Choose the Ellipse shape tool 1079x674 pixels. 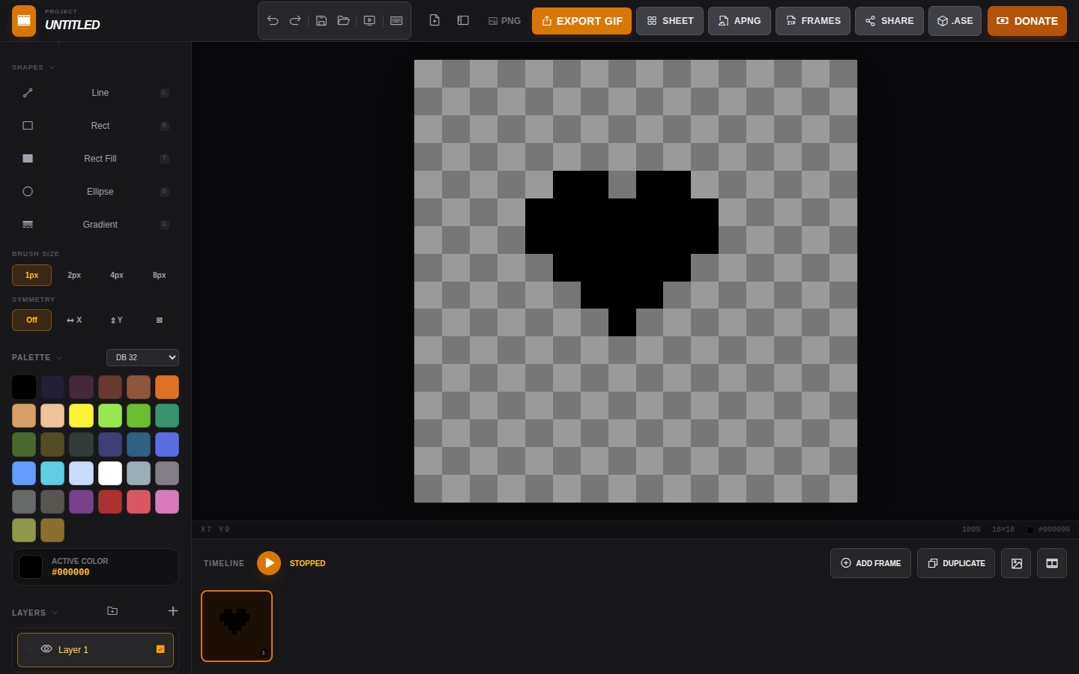(x=95, y=192)
